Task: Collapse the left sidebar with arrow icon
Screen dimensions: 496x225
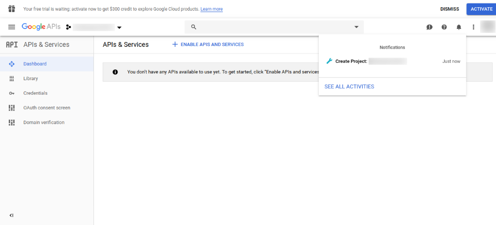Action: (12, 215)
